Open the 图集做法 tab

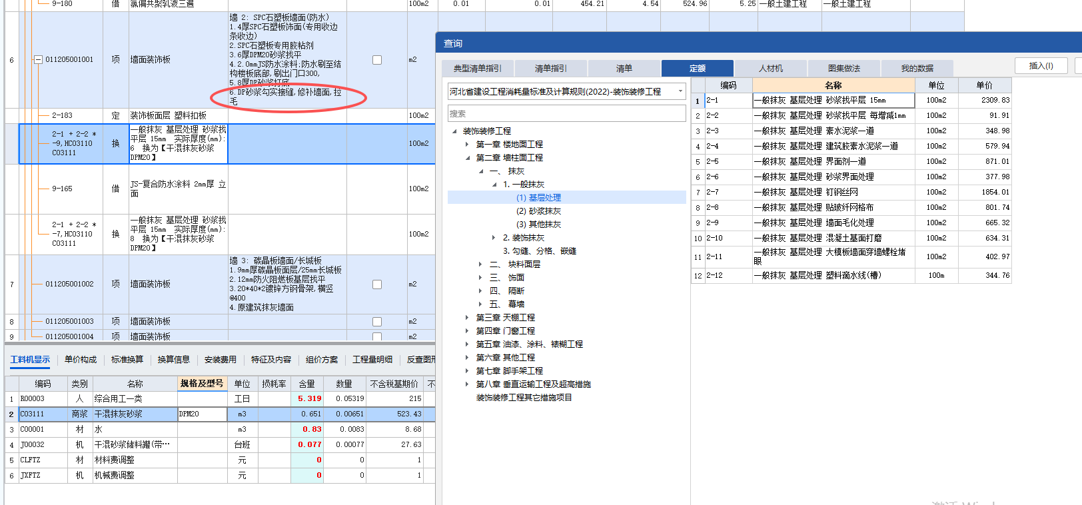(x=844, y=69)
